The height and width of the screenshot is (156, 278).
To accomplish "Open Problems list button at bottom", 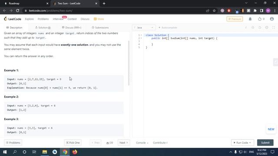I will (x=13, y=143).
